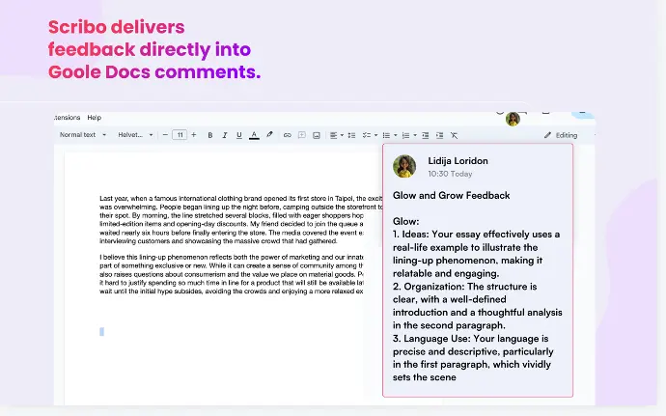Image resolution: width=666 pixels, height=416 pixels.
Task: Open the Help menu
Action: click(94, 117)
